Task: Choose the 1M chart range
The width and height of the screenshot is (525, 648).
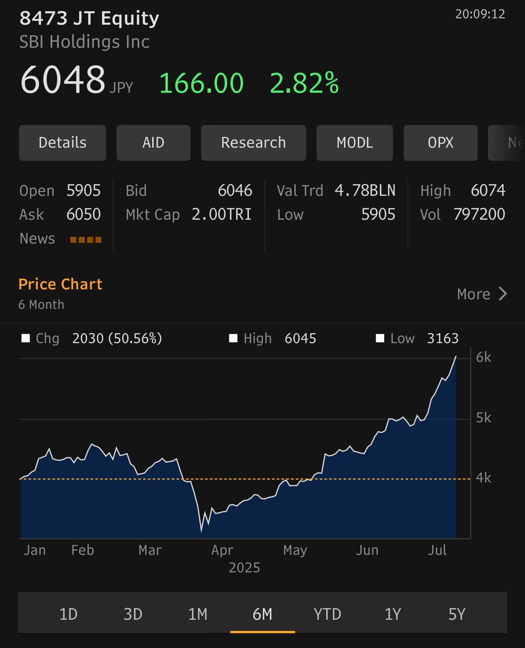Action: pyautogui.click(x=197, y=614)
